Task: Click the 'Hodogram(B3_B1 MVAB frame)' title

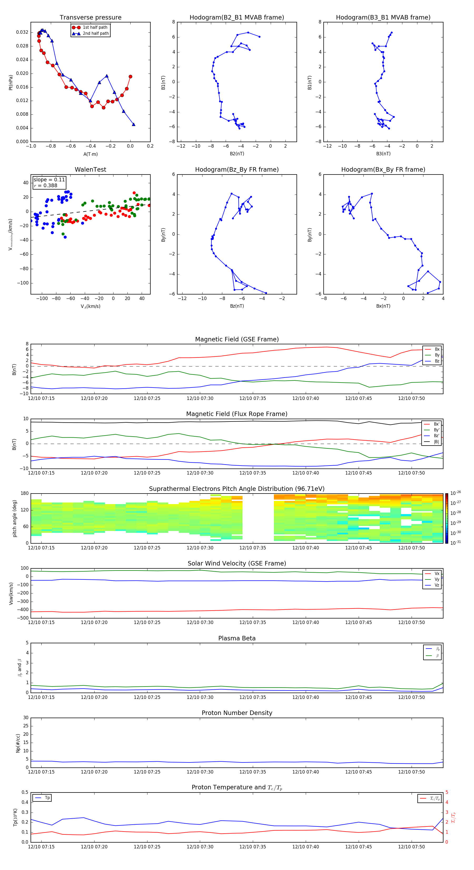Action: pyautogui.click(x=383, y=18)
